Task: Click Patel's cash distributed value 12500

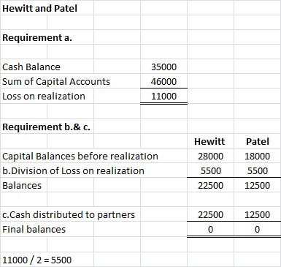Action: [x=257, y=215]
